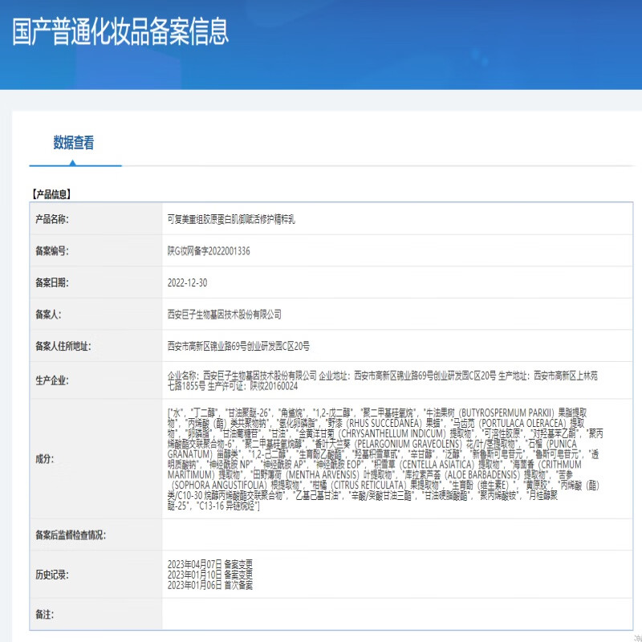The width and height of the screenshot is (642, 642).
Task: Click the 备案后监督检查情况 row label
Action: tap(71, 534)
